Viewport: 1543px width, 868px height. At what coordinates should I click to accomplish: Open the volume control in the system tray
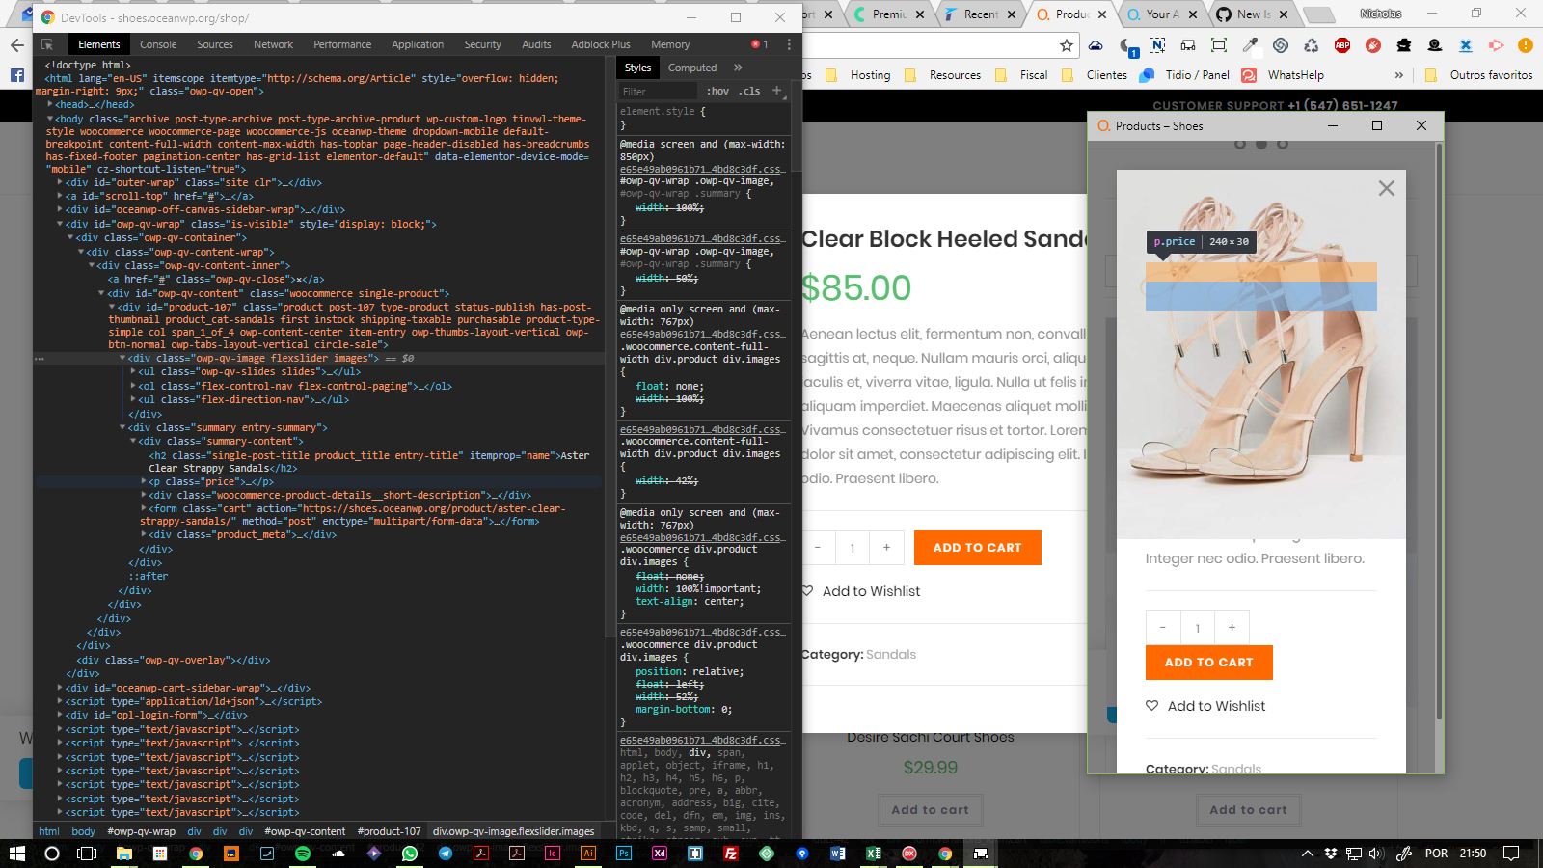1373,854
